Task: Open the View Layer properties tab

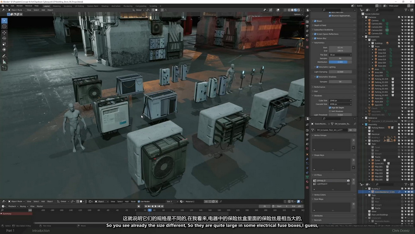Action: point(307,31)
